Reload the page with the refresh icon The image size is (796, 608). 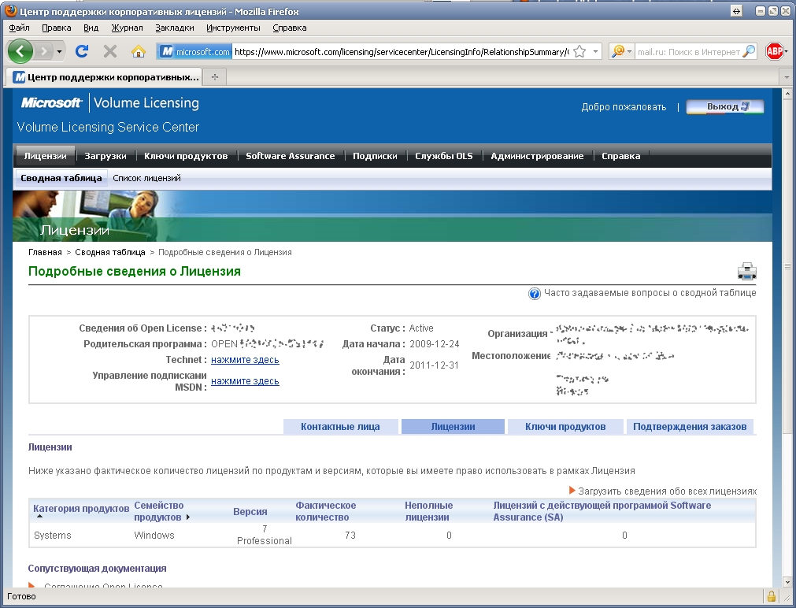(x=82, y=51)
